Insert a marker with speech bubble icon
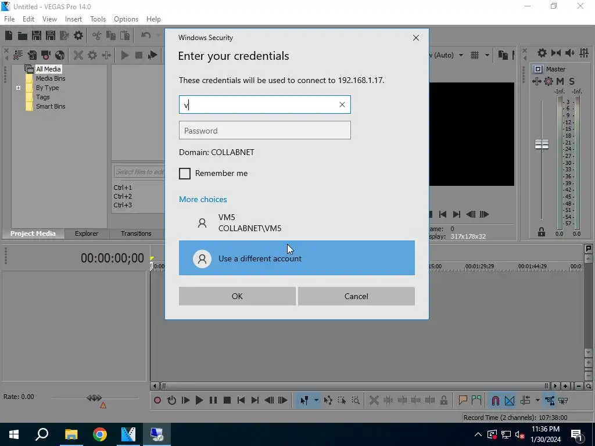595x446 pixels. (x=463, y=400)
